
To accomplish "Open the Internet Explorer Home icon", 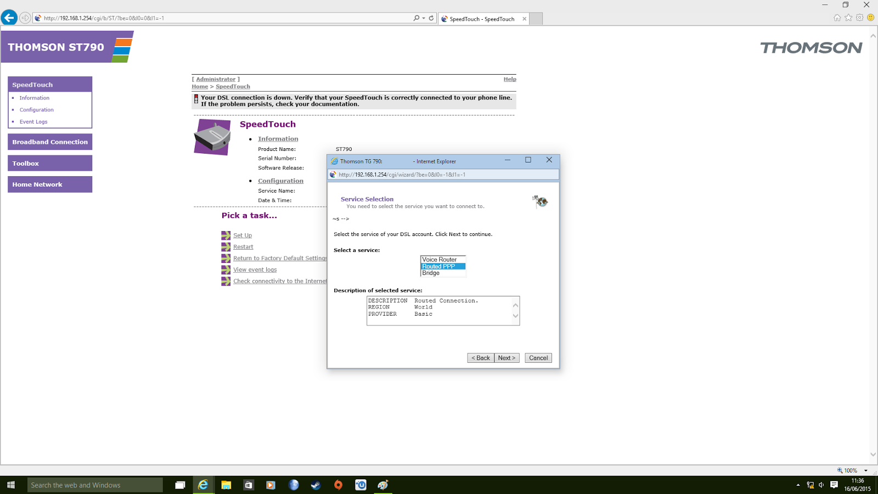I will (x=837, y=18).
